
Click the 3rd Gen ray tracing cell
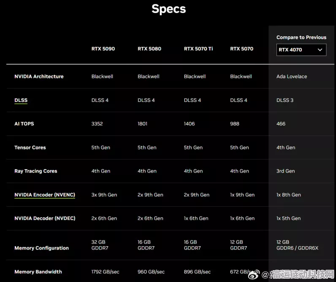point(286,171)
